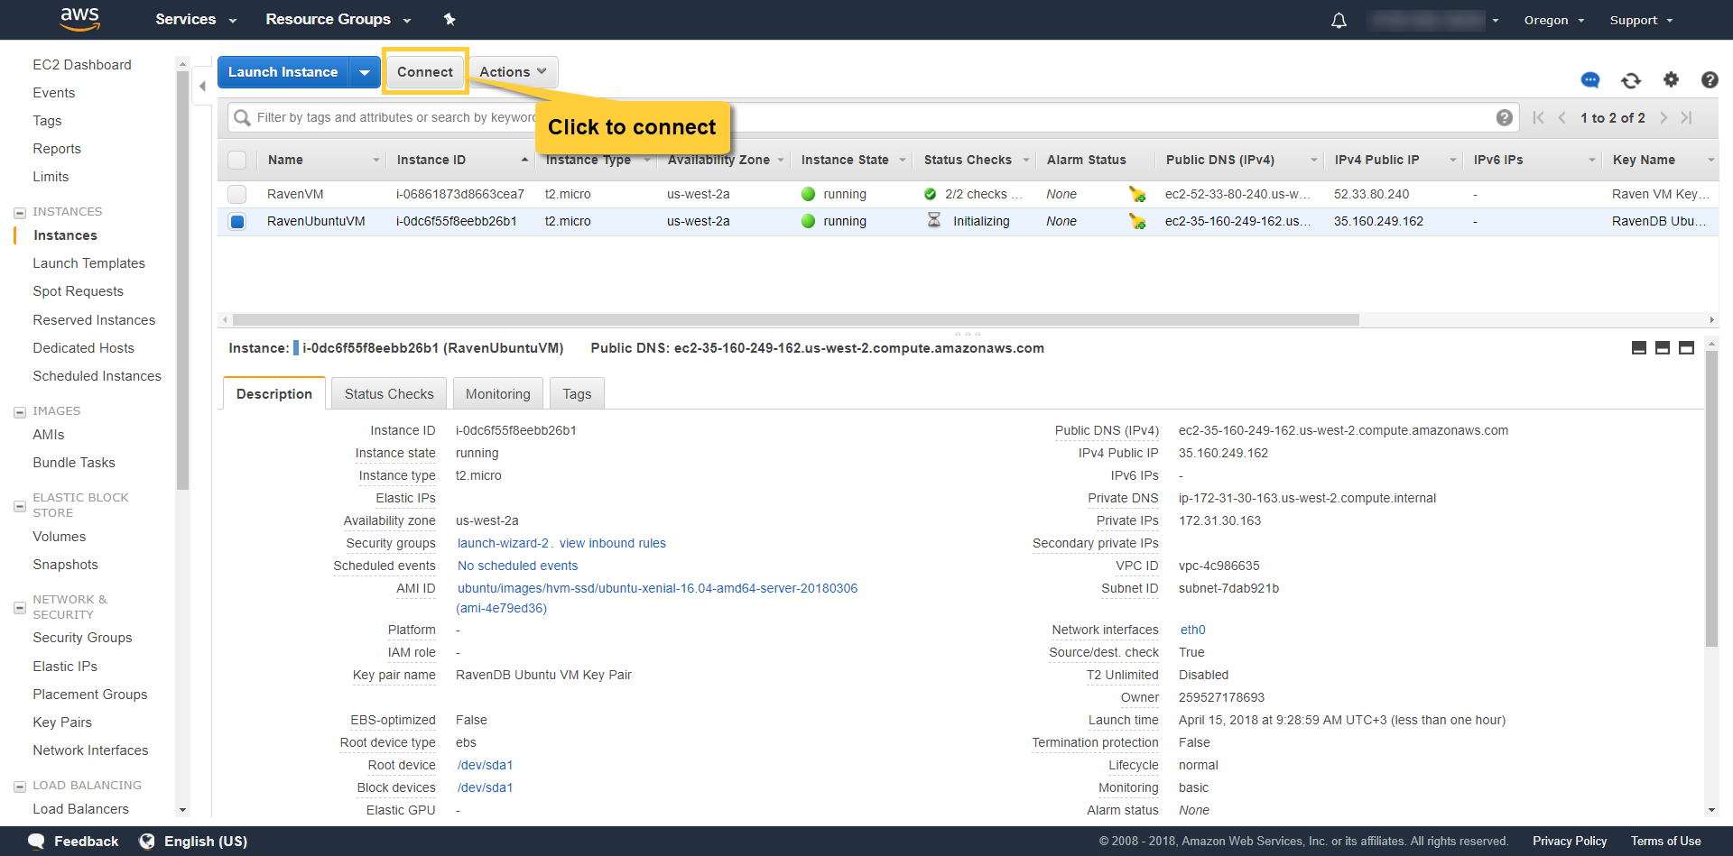Screen dimensions: 1733x856
Task: Collapse the NETWORK & SECURITY section
Action: coord(20,608)
